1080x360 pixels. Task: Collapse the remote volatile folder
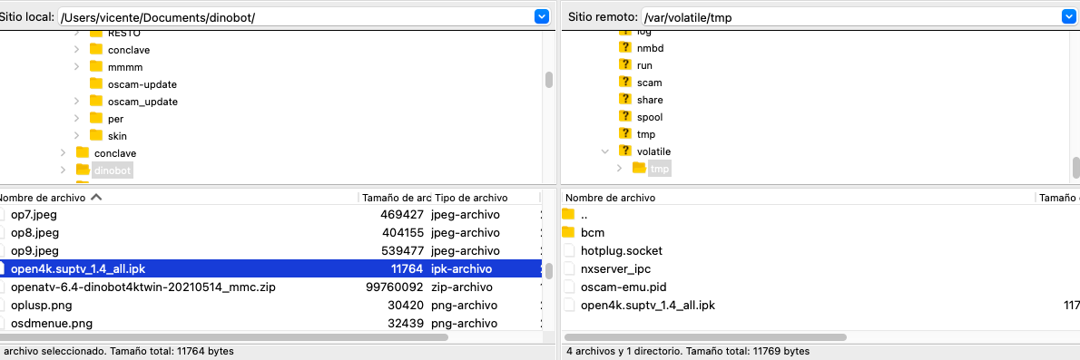(x=605, y=151)
